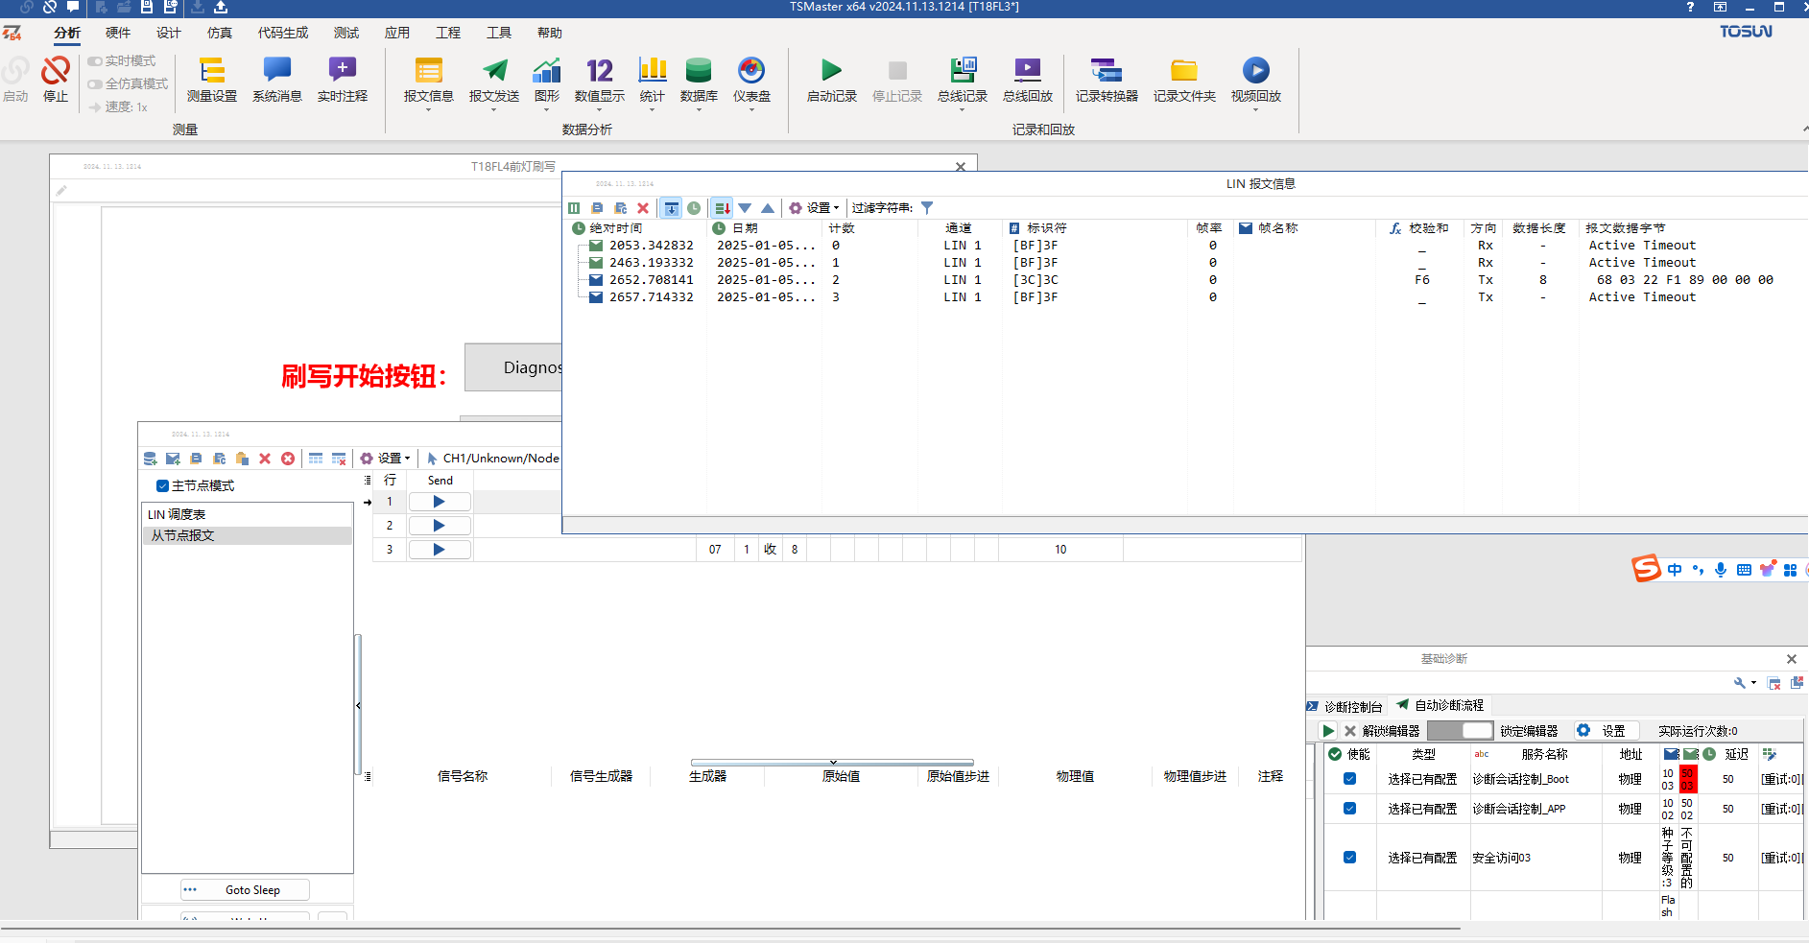Expand the 数据库 ribbon dropdown arrow
The width and height of the screenshot is (1809, 943).
(699, 109)
